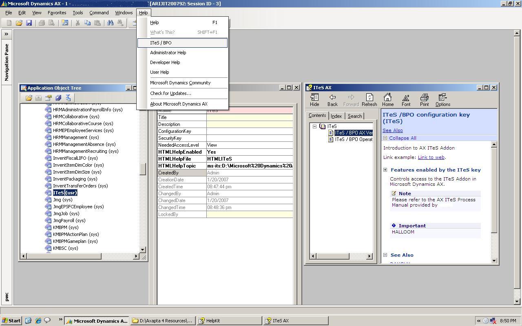522x326 pixels.
Task: Click the Print icon in main toolbar
Action: 42,23
